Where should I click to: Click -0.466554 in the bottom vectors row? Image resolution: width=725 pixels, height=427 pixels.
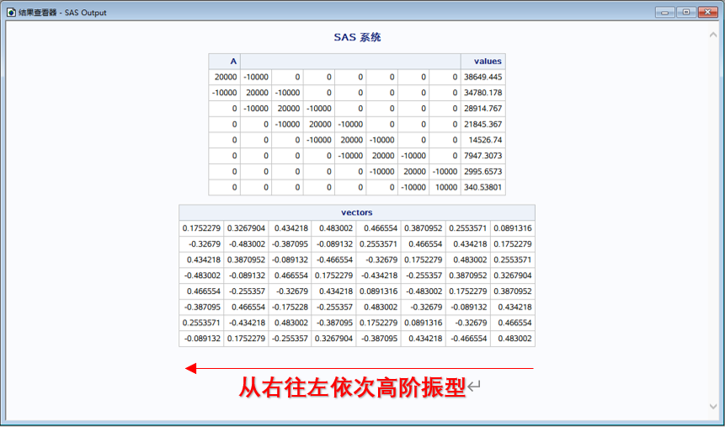[x=468, y=339]
